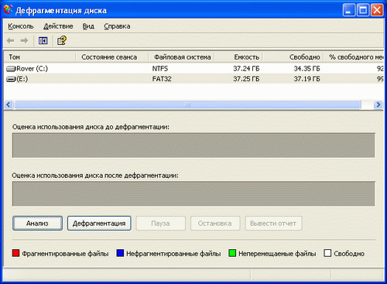Click the red Фрагментированные файлы swatch
387x284 pixels.
tap(16, 253)
